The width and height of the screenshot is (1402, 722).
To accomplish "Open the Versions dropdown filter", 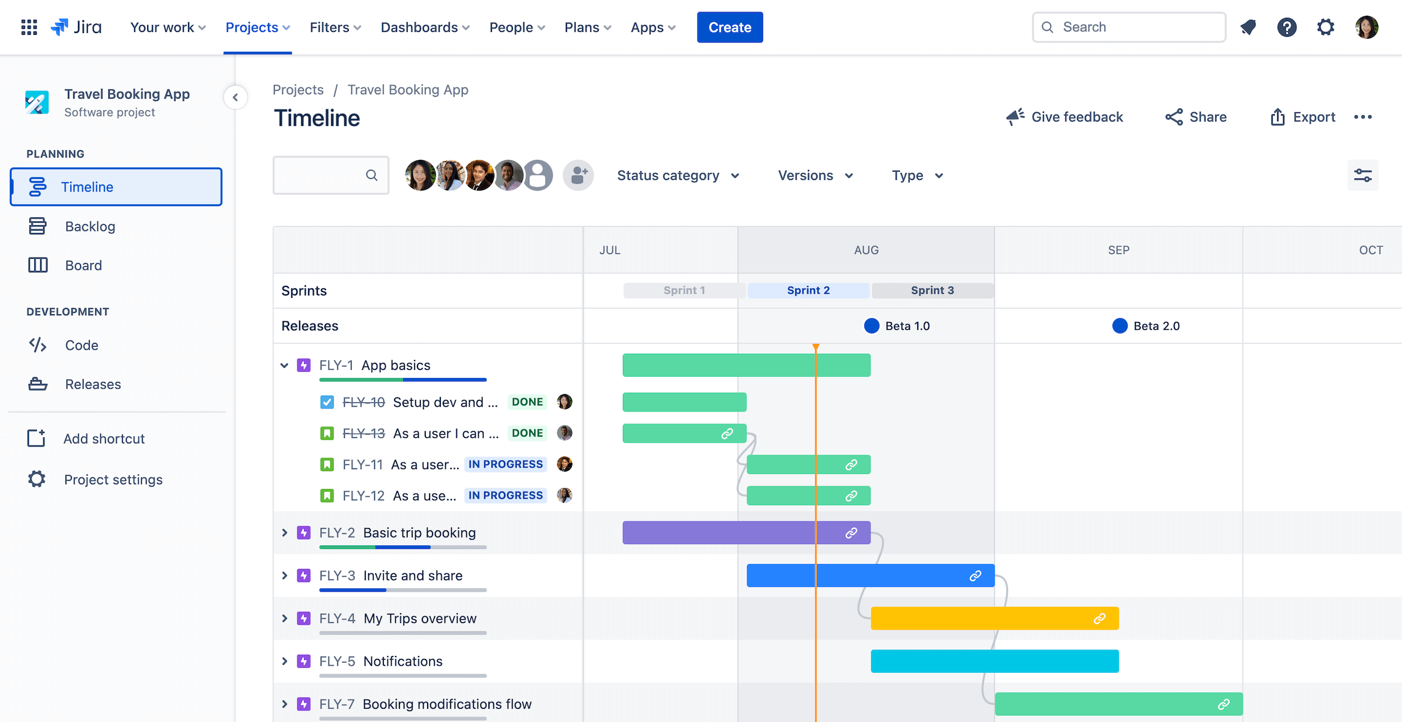I will tap(815, 175).
